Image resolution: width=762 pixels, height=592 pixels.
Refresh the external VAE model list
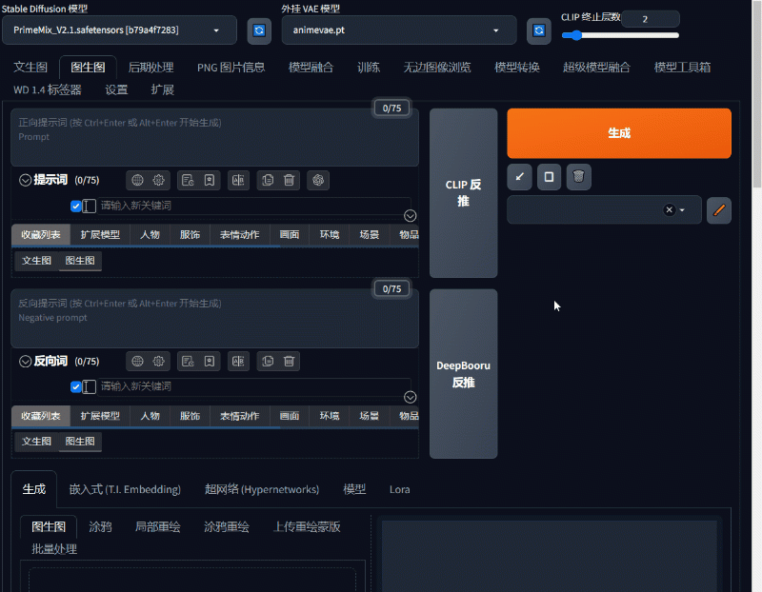click(538, 30)
